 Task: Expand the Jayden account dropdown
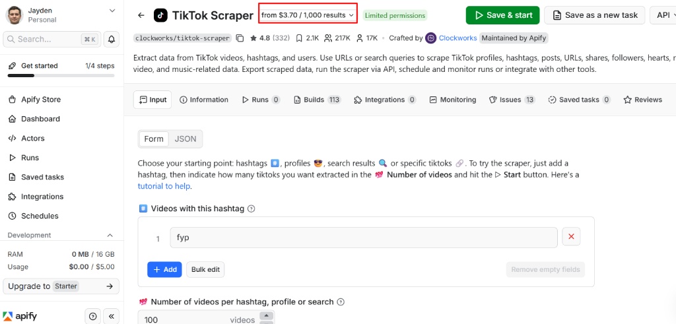tap(112, 11)
